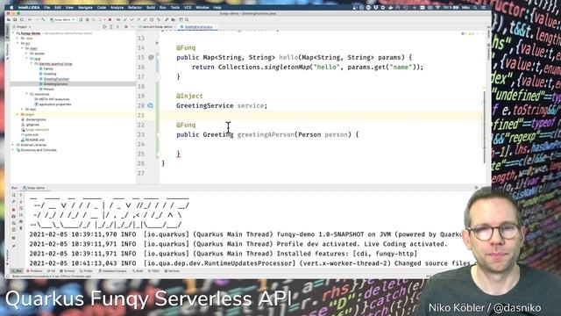This screenshot has width=561, height=316.
Task: Select the Person class in project tree
Action: (x=49, y=89)
